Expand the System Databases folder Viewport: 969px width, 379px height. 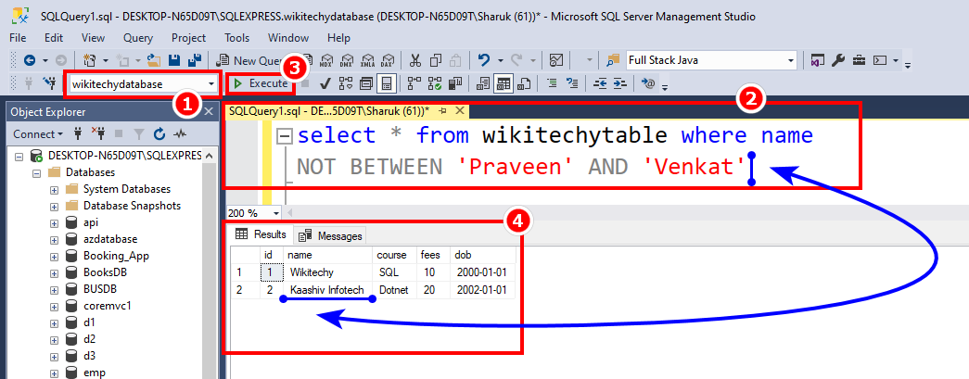pyautogui.click(x=55, y=189)
